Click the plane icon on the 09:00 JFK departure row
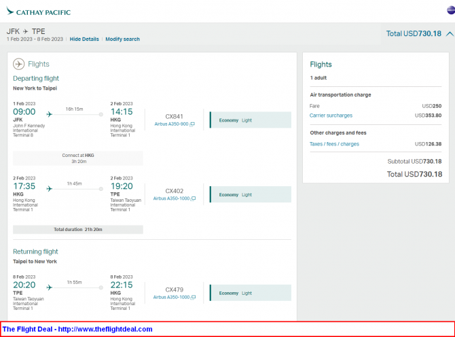 (x=50, y=114)
